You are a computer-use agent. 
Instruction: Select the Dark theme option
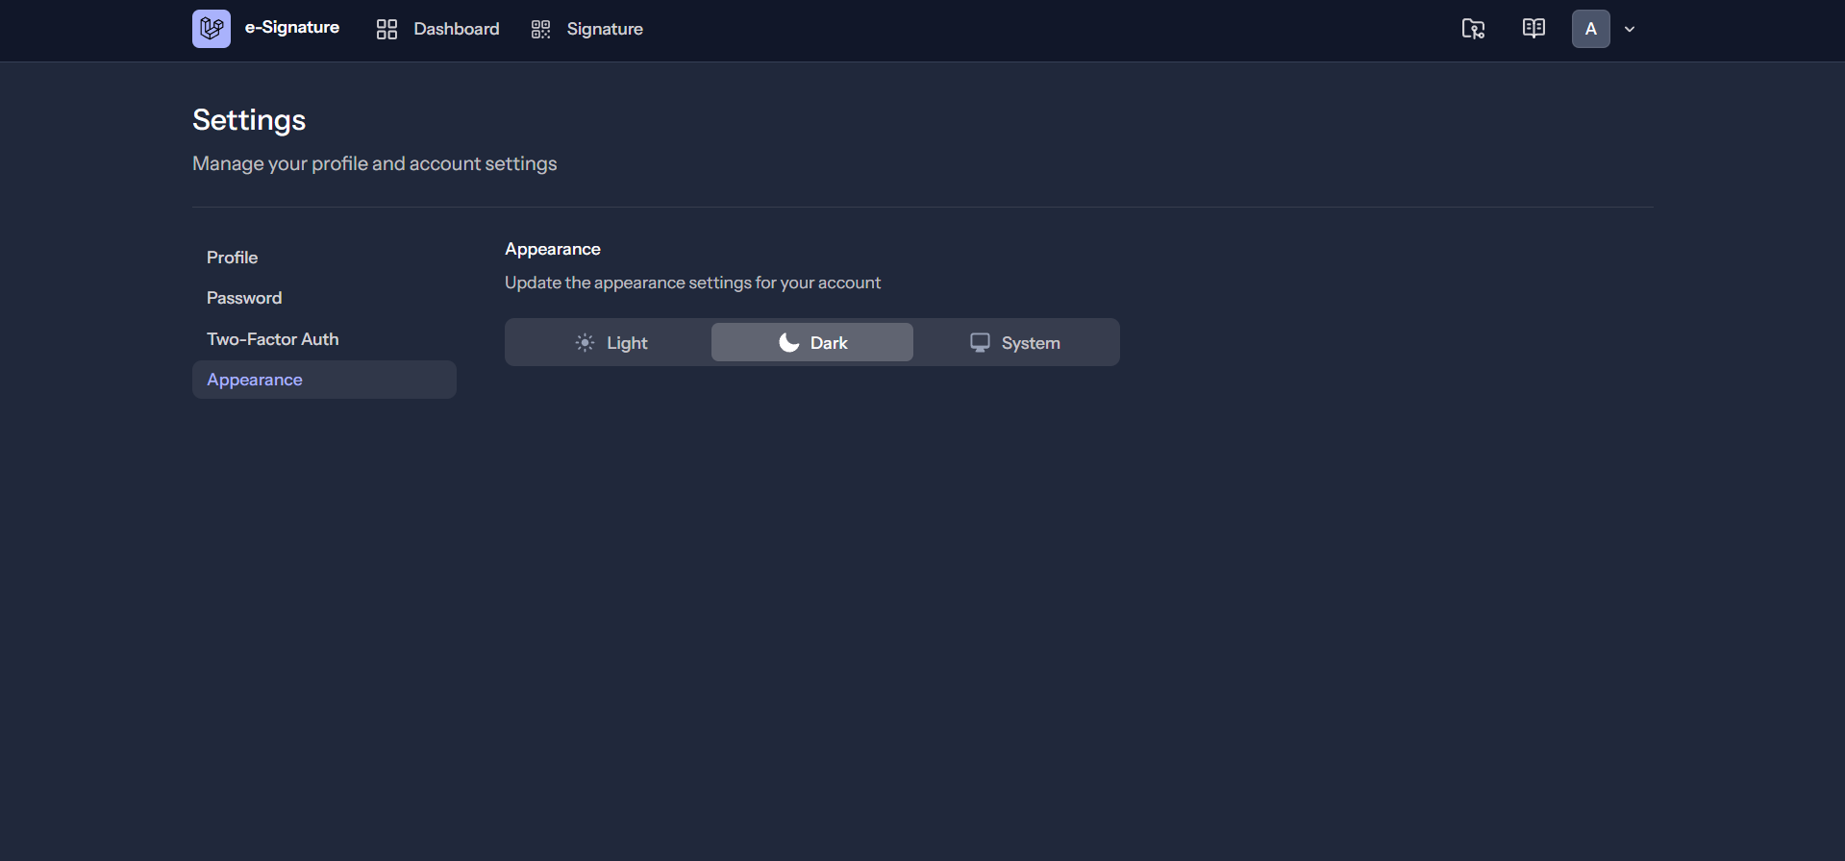pyautogui.click(x=812, y=343)
